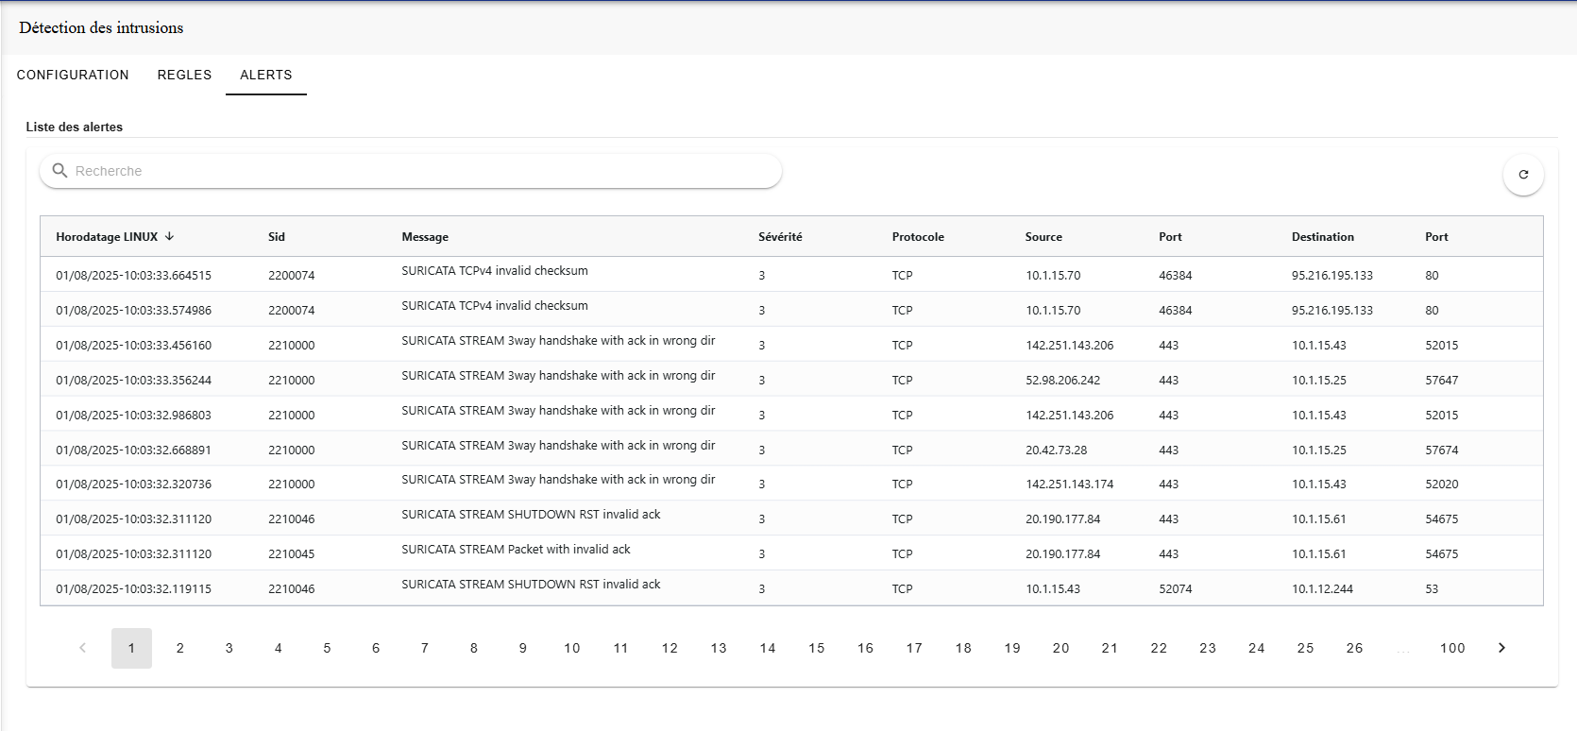Go to page 5 of alerts
This screenshot has width=1577, height=731.
click(x=327, y=648)
